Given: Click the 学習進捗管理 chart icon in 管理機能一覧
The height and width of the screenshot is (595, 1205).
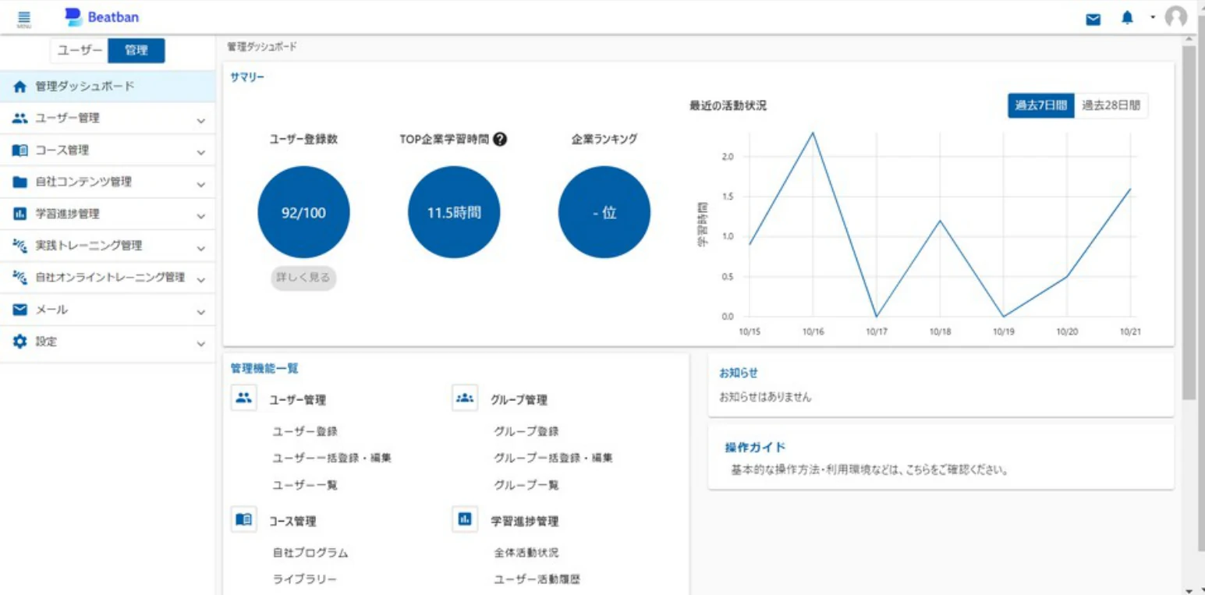Looking at the screenshot, I should 465,519.
